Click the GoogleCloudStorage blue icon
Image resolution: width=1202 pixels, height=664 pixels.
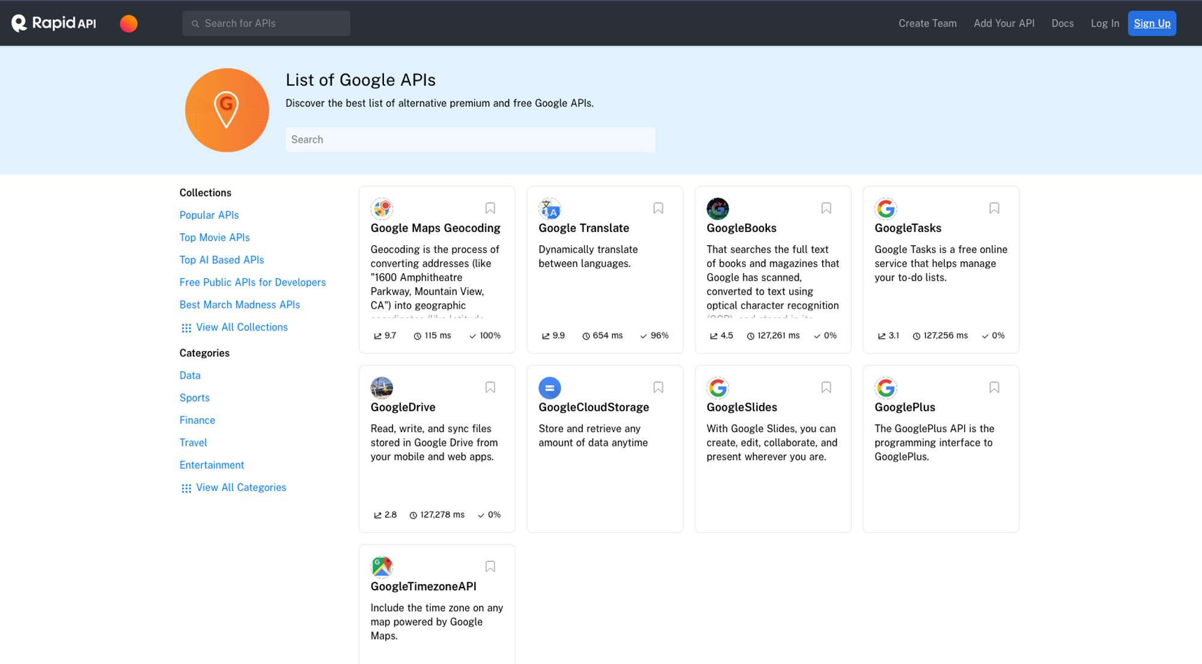tap(550, 388)
